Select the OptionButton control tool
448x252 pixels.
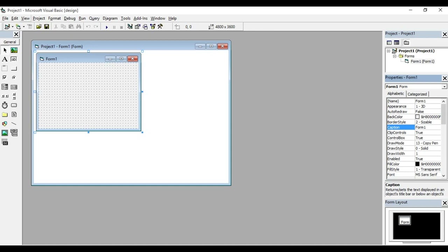14,78
